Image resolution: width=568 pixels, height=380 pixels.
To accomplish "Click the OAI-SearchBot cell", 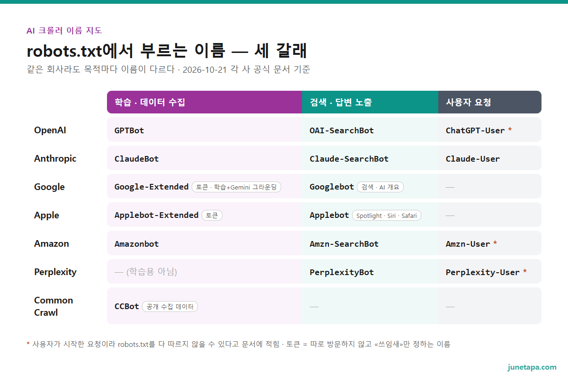I will coord(370,130).
